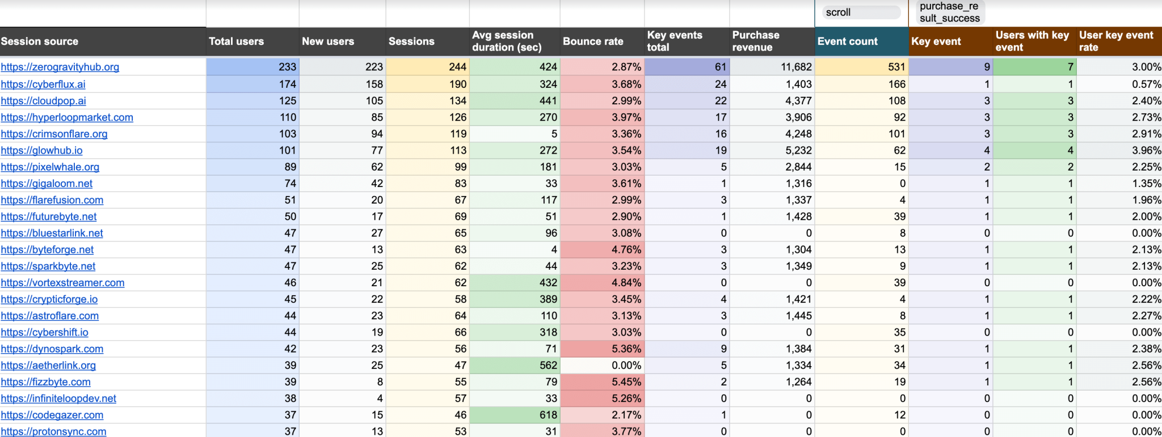Open the aetherlink.org link

48,366
